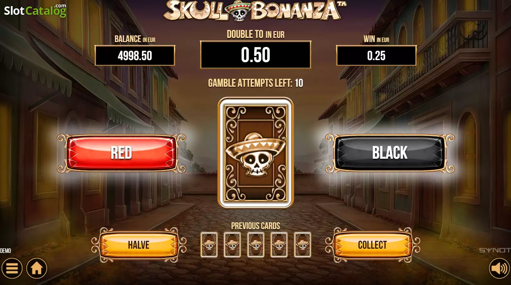The width and height of the screenshot is (511, 285).
Task: Click the SYNOT provider logo
Action: [x=495, y=250]
